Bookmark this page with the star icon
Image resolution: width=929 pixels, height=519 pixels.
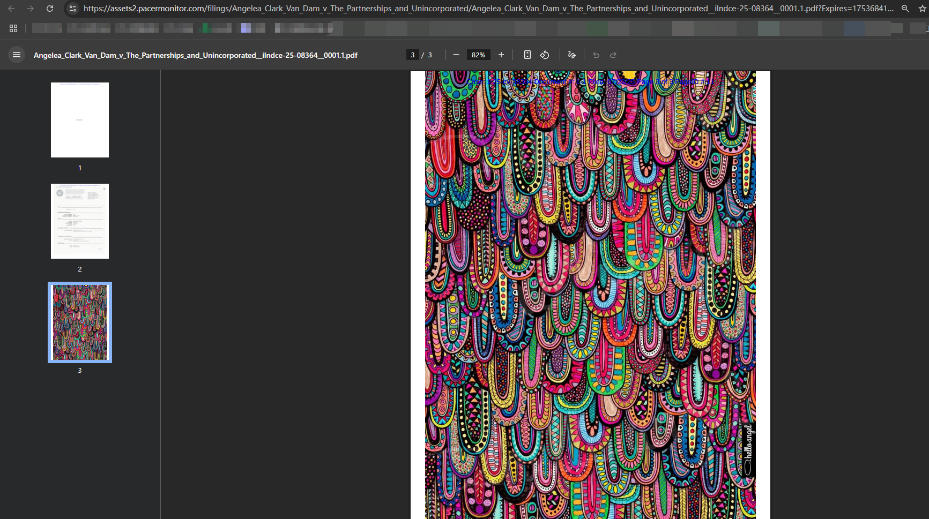pyautogui.click(x=922, y=9)
